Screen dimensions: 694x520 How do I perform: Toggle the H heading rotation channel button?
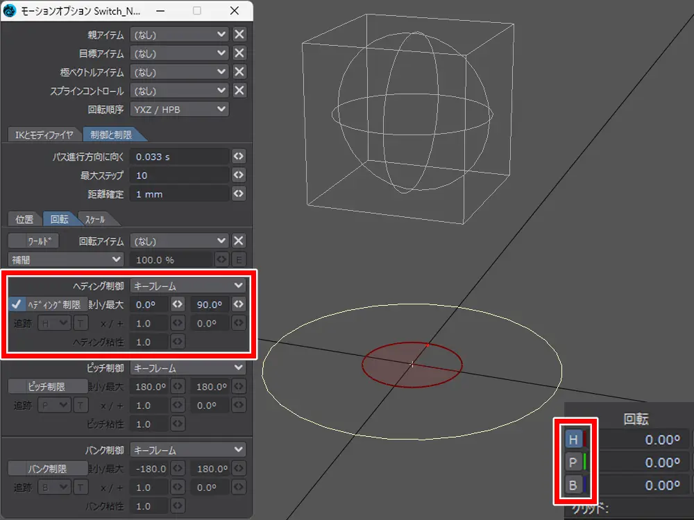coord(573,440)
